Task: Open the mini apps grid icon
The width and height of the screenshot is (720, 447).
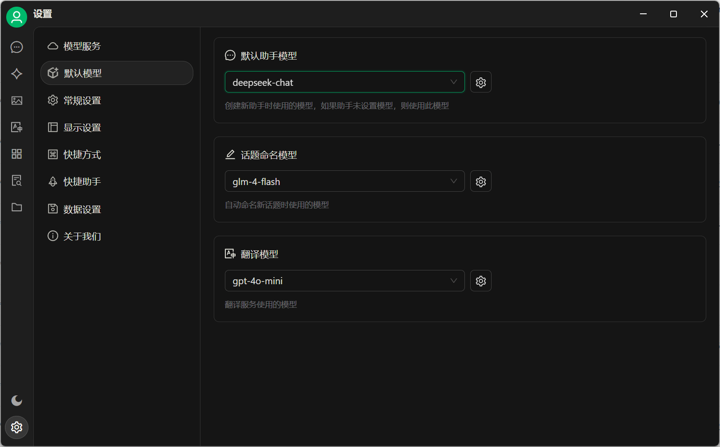Action: click(x=17, y=154)
